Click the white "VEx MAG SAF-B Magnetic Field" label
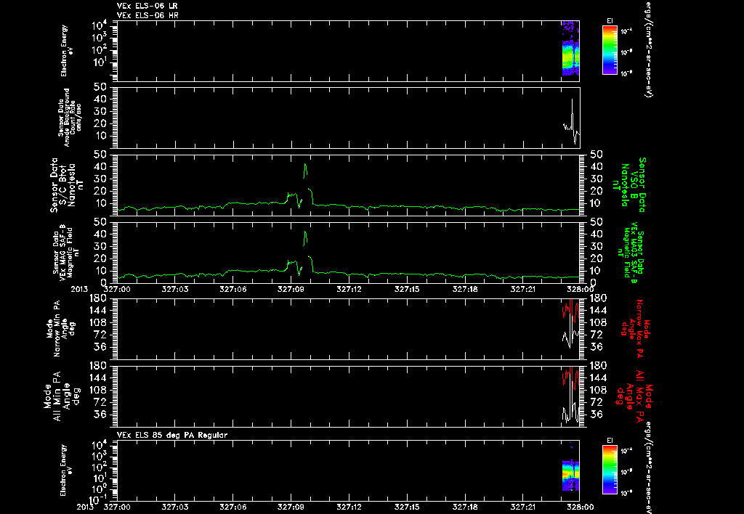744x514 pixels. coord(66,253)
